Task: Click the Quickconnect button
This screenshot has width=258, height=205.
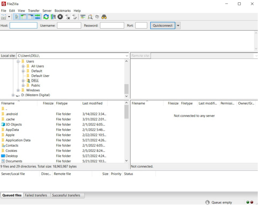Action: click(x=162, y=26)
